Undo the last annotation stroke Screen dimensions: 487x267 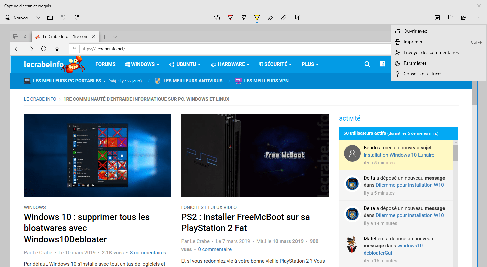(x=63, y=18)
